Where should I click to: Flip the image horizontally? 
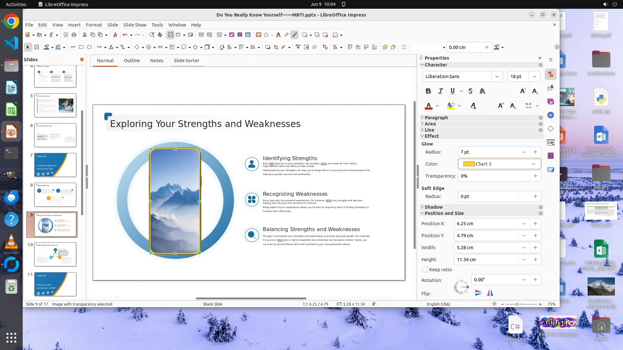point(490,293)
